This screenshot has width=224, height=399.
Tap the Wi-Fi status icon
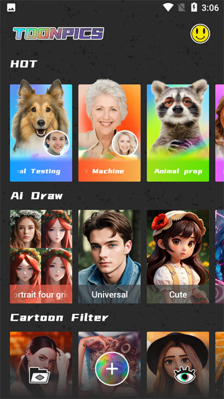coord(168,8)
